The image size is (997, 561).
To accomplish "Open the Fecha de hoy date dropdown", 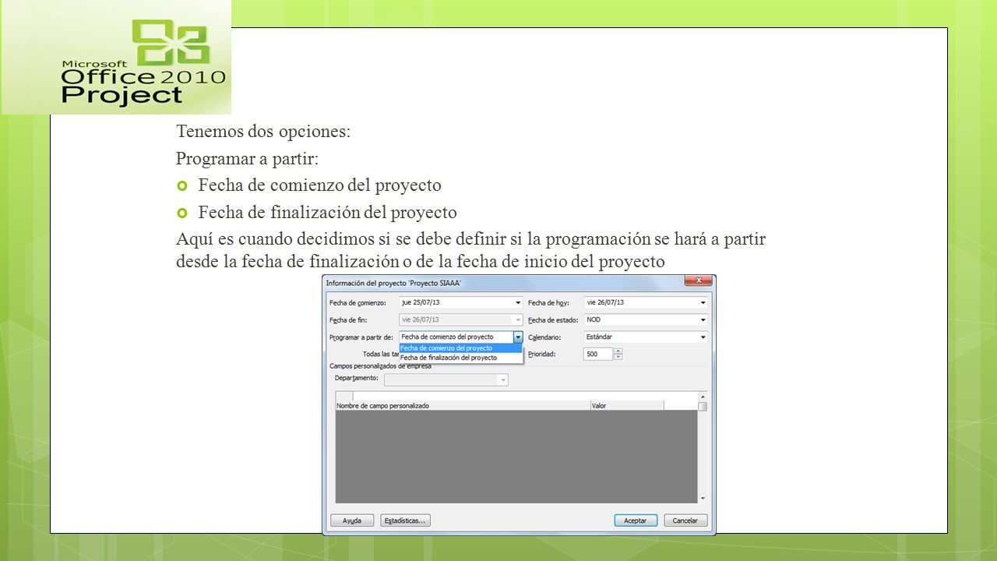I will [703, 302].
